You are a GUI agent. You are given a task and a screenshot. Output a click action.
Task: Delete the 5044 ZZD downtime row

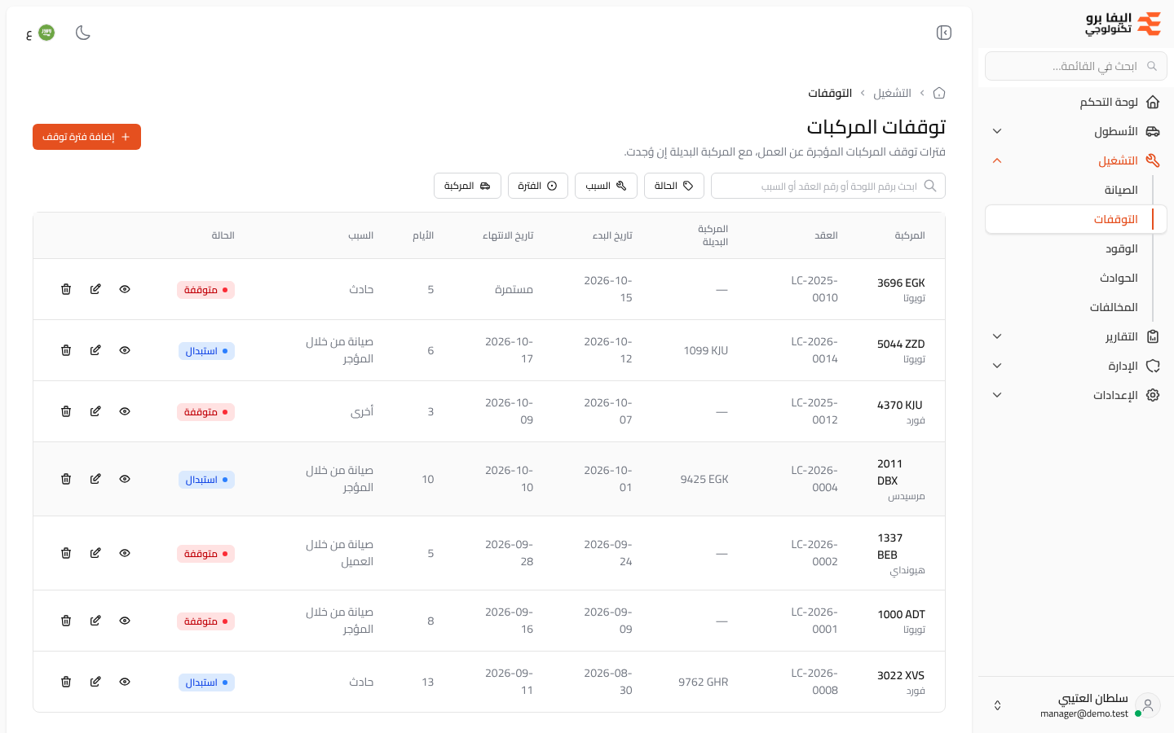pyautogui.click(x=66, y=350)
